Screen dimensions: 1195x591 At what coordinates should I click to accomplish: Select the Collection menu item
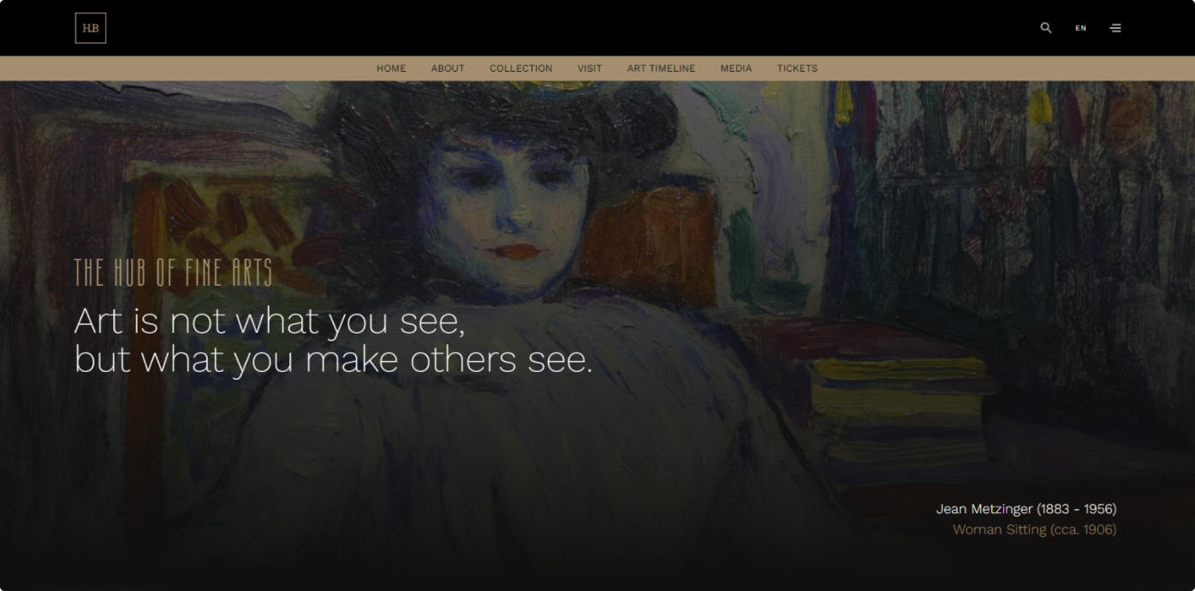pos(520,68)
